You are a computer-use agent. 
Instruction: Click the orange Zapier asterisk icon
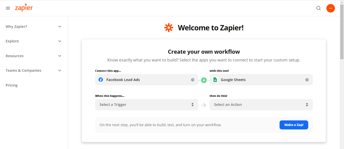(x=169, y=27)
